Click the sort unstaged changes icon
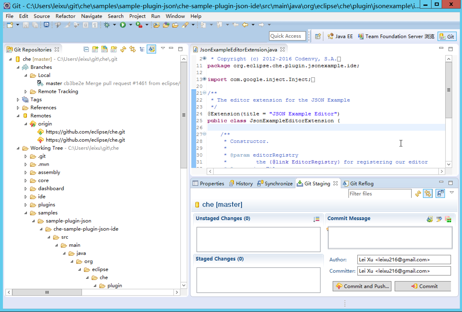This screenshot has height=312, width=462. (317, 219)
